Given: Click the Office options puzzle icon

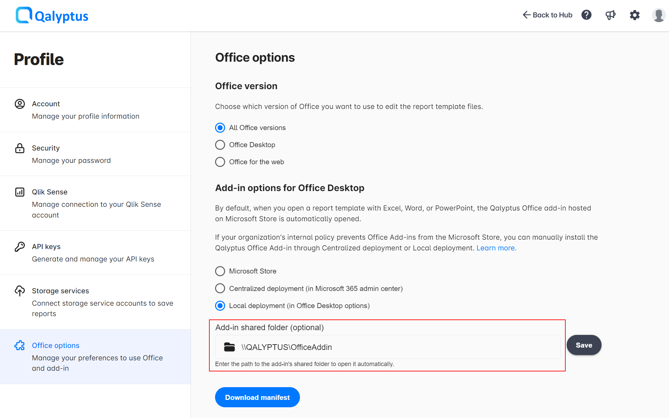Looking at the screenshot, I should point(19,345).
